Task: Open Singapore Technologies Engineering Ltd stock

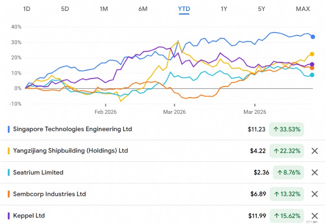Action: click(x=73, y=129)
